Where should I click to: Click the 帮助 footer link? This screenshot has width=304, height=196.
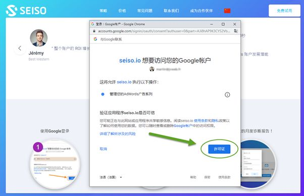tap(193, 177)
